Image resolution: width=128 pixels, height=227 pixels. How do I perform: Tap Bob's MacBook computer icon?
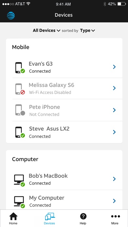[19, 180]
